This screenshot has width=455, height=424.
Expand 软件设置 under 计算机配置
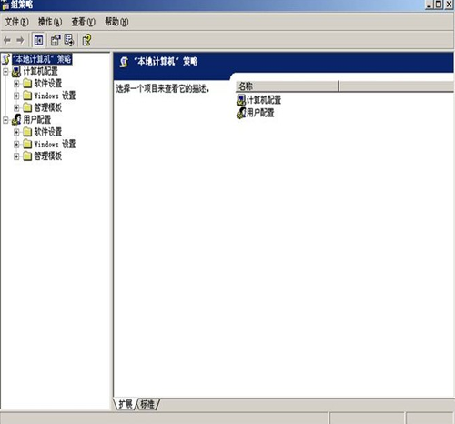point(16,84)
